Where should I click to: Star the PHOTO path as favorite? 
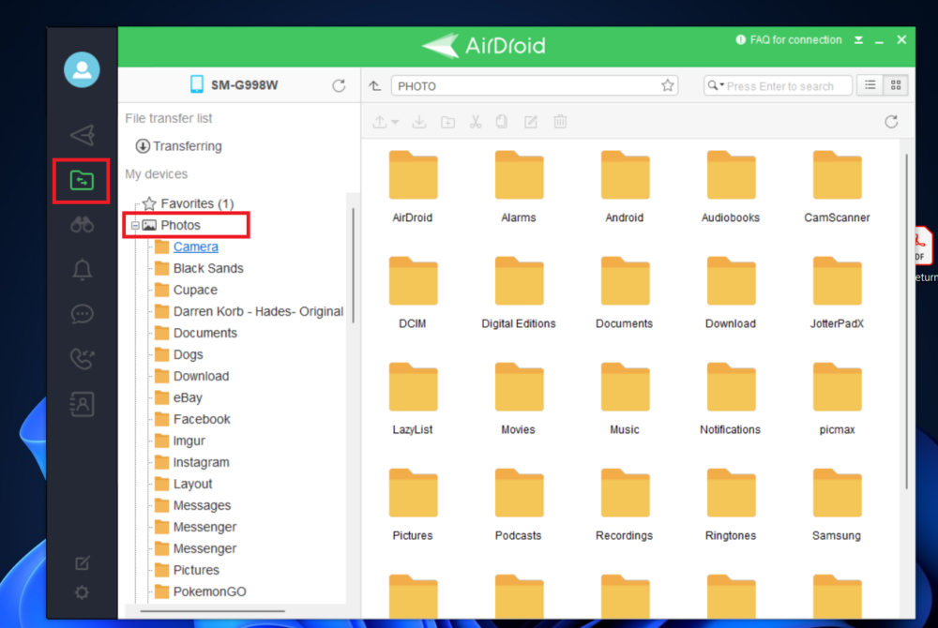pyautogui.click(x=667, y=85)
